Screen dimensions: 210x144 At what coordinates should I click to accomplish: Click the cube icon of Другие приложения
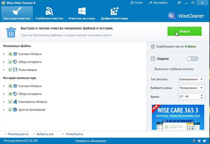(x=15, y=110)
